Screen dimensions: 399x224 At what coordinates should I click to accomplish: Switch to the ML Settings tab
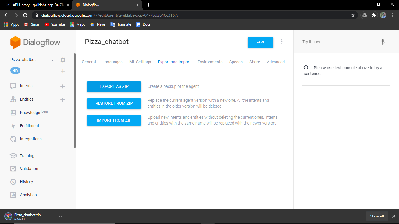coord(140,62)
